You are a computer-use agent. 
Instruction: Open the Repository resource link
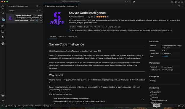(156, 92)
